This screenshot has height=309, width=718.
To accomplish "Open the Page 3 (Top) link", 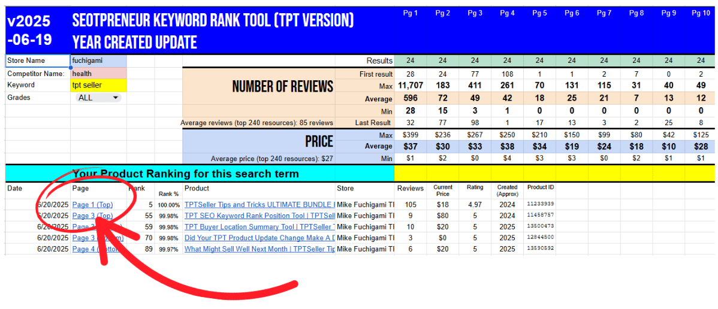I will click(x=92, y=216).
